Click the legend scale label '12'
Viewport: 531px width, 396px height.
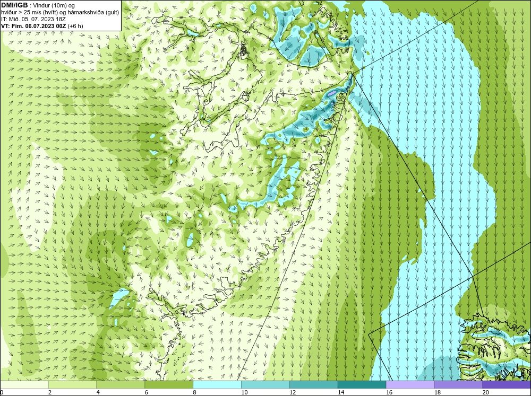(293, 392)
